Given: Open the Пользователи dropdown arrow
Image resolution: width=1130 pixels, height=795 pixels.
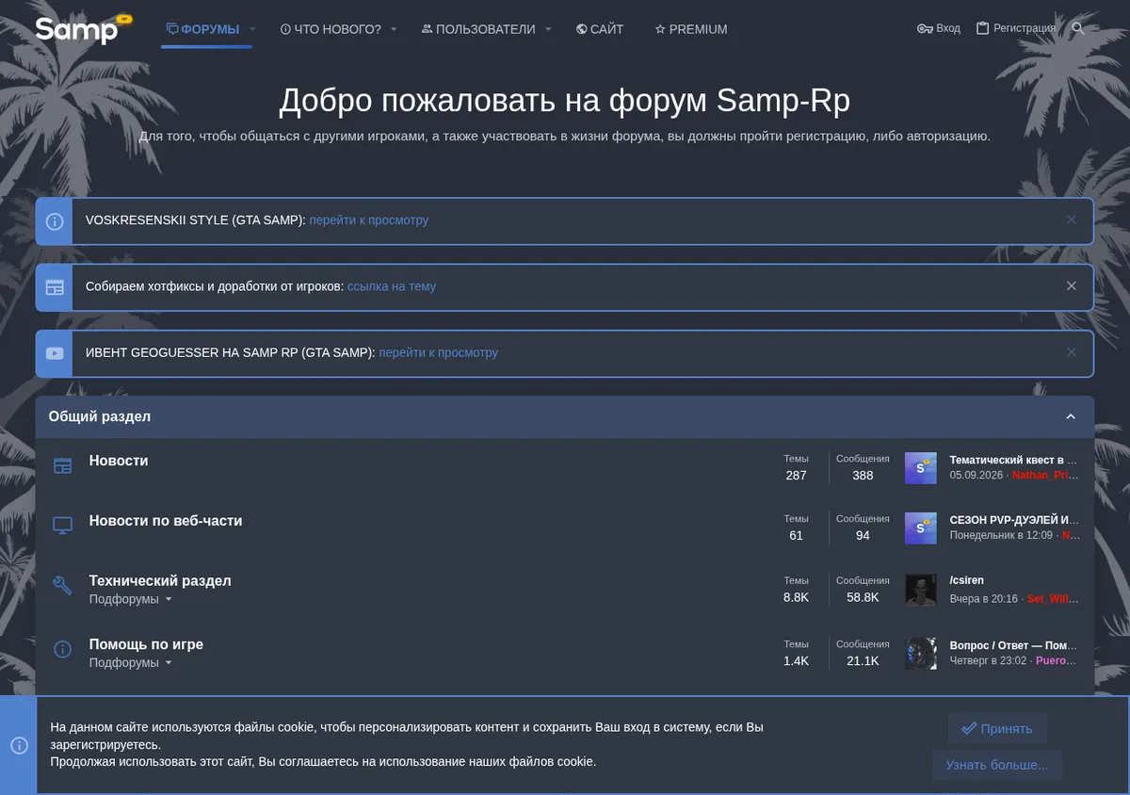Looking at the screenshot, I should click(x=548, y=29).
